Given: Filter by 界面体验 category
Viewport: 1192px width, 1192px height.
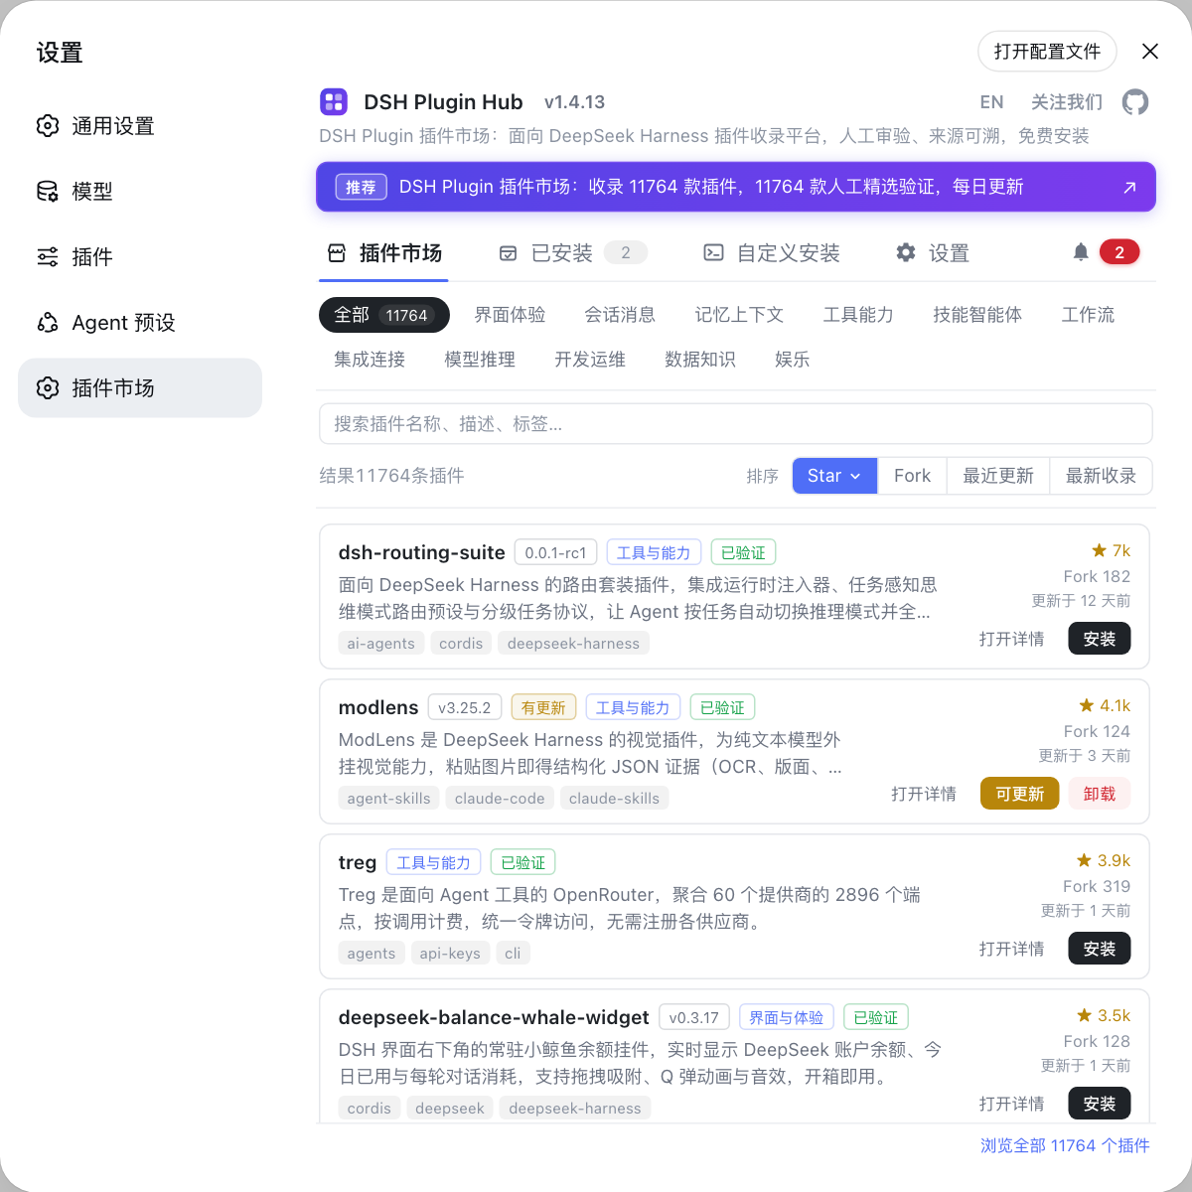Looking at the screenshot, I should click(x=510, y=315).
